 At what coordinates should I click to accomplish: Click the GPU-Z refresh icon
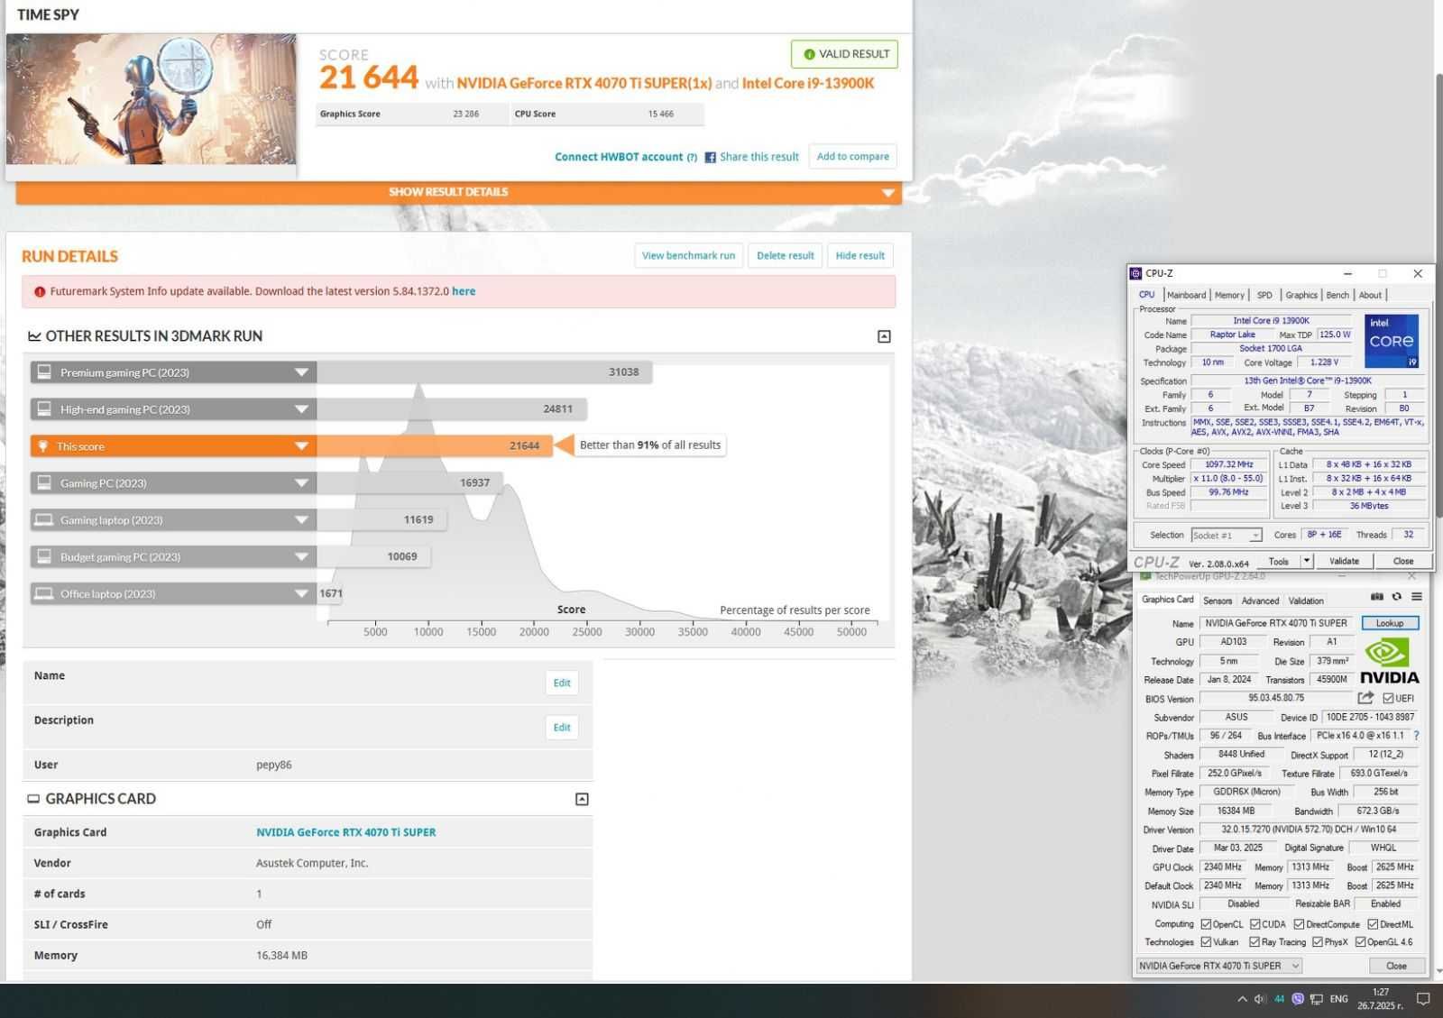click(1396, 597)
